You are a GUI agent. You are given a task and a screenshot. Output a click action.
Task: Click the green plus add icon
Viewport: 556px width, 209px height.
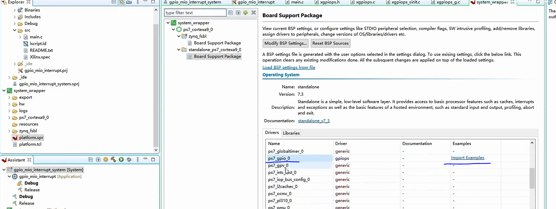point(246,13)
